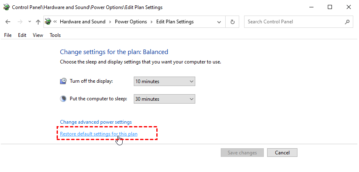
Task: Click Restore default settings for this plan
Action: click(98, 134)
